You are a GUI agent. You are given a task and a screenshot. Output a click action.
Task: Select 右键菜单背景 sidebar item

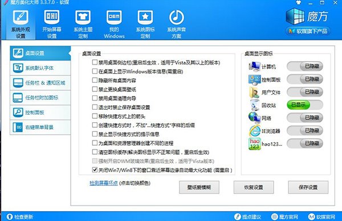click(x=40, y=127)
